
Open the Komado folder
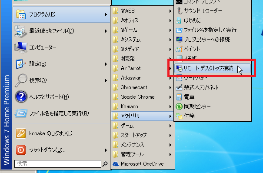point(142,106)
